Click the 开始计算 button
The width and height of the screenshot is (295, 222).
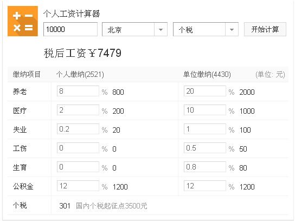(265, 29)
